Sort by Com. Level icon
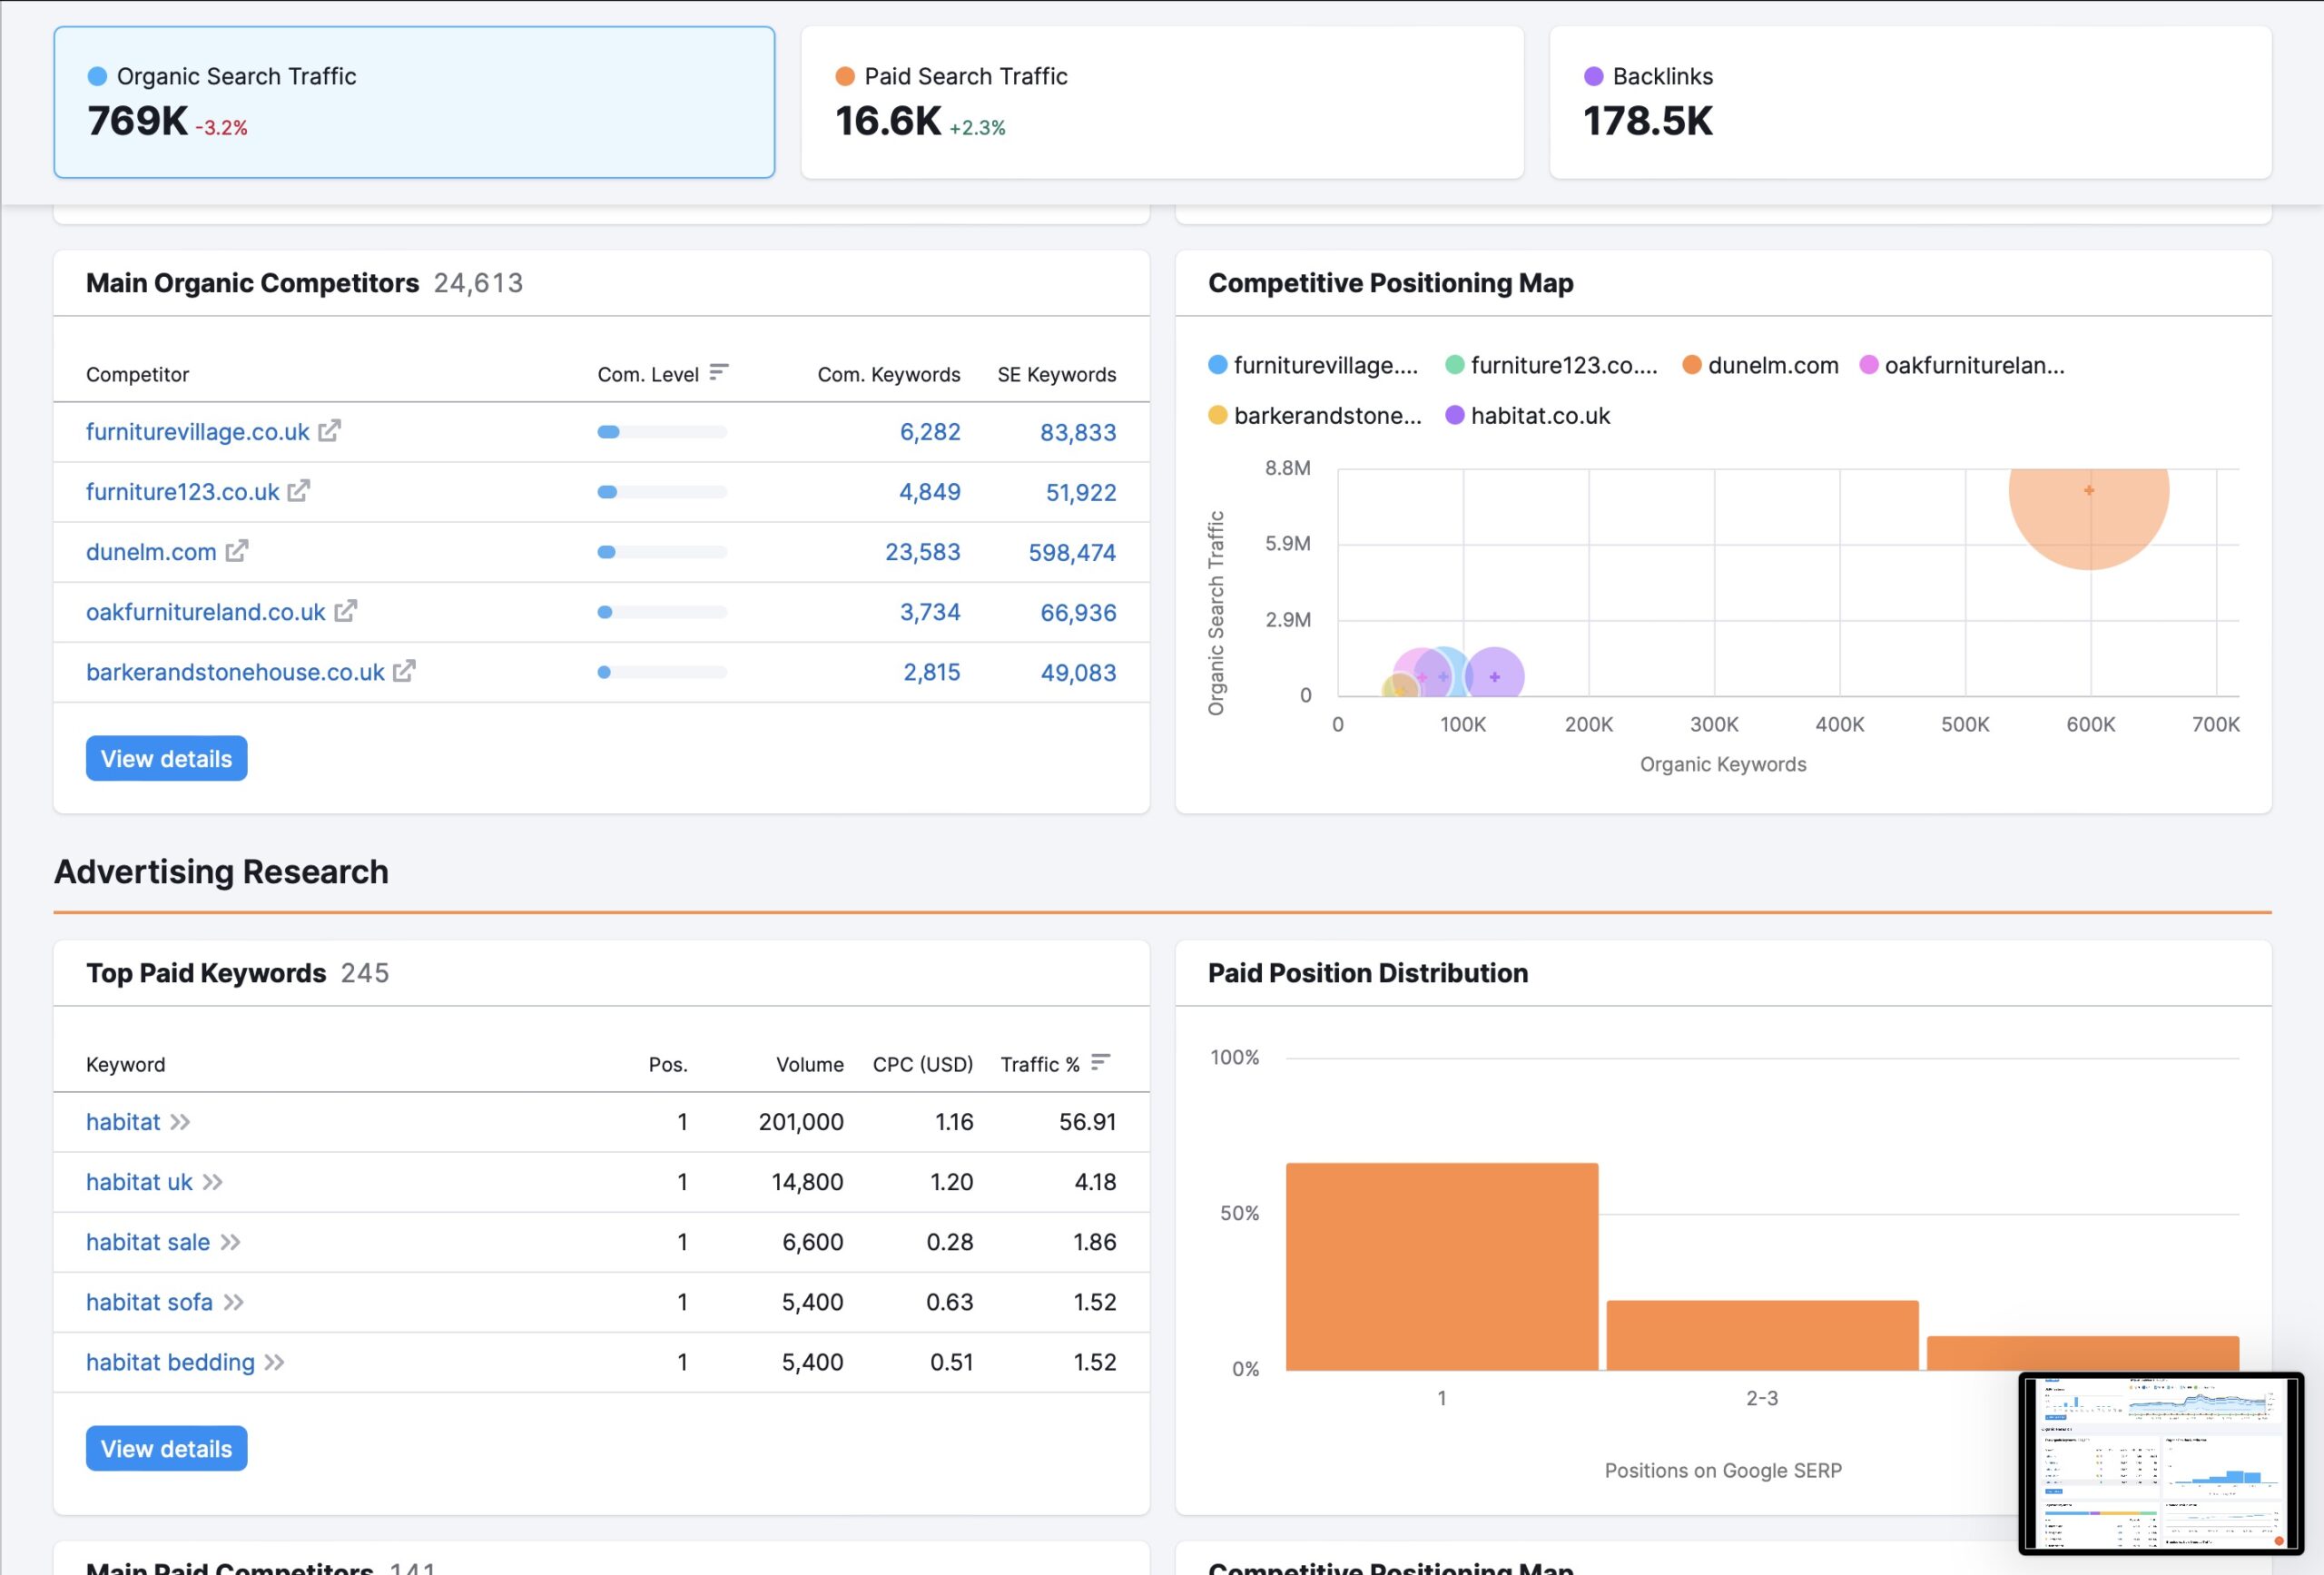 (718, 373)
